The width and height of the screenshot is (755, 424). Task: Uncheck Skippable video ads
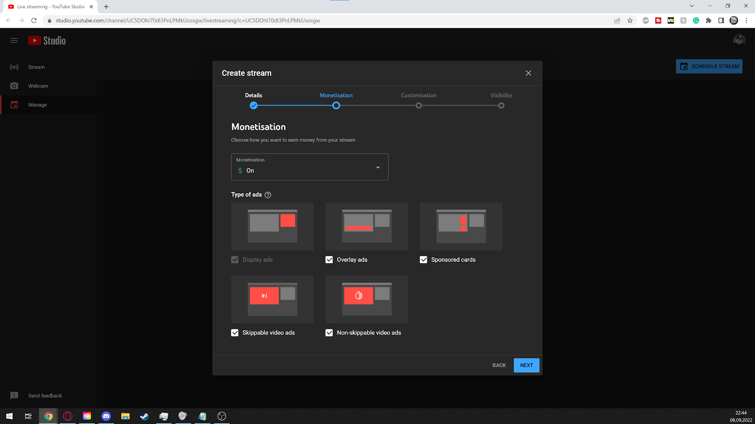click(235, 333)
